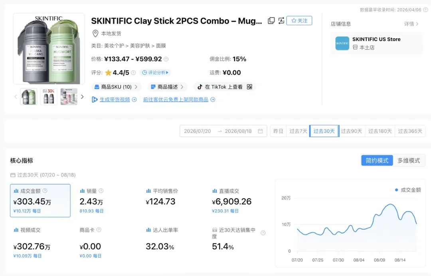Click the 成交金额 help question mark icon
This screenshot has width=431, height=276.
(x=45, y=191)
